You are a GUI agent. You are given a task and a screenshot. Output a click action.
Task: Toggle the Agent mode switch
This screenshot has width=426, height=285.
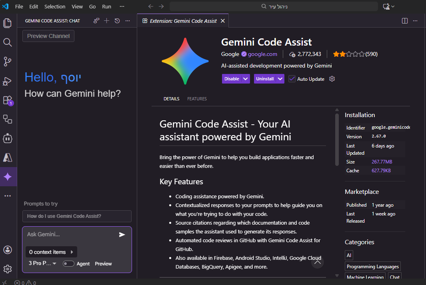[68, 263]
